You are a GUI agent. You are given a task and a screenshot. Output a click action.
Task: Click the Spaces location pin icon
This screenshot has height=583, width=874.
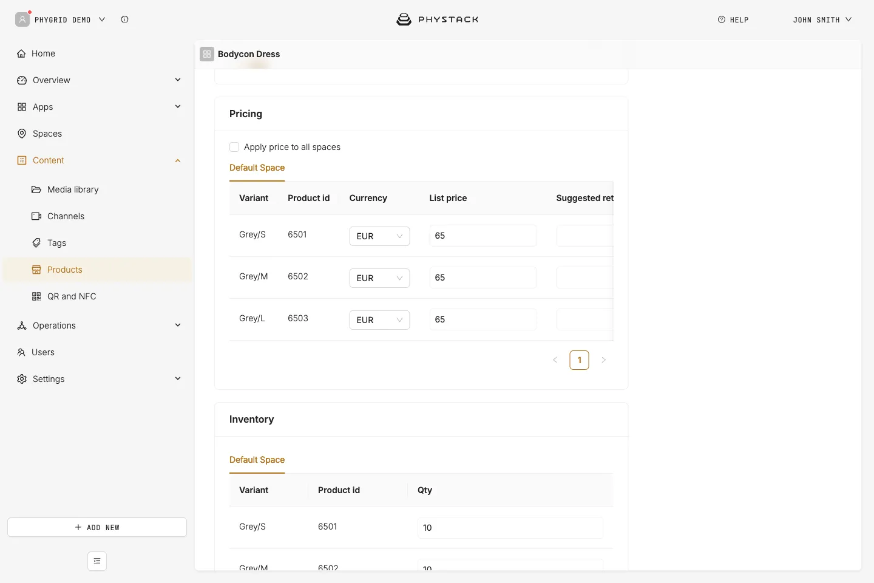click(22, 134)
